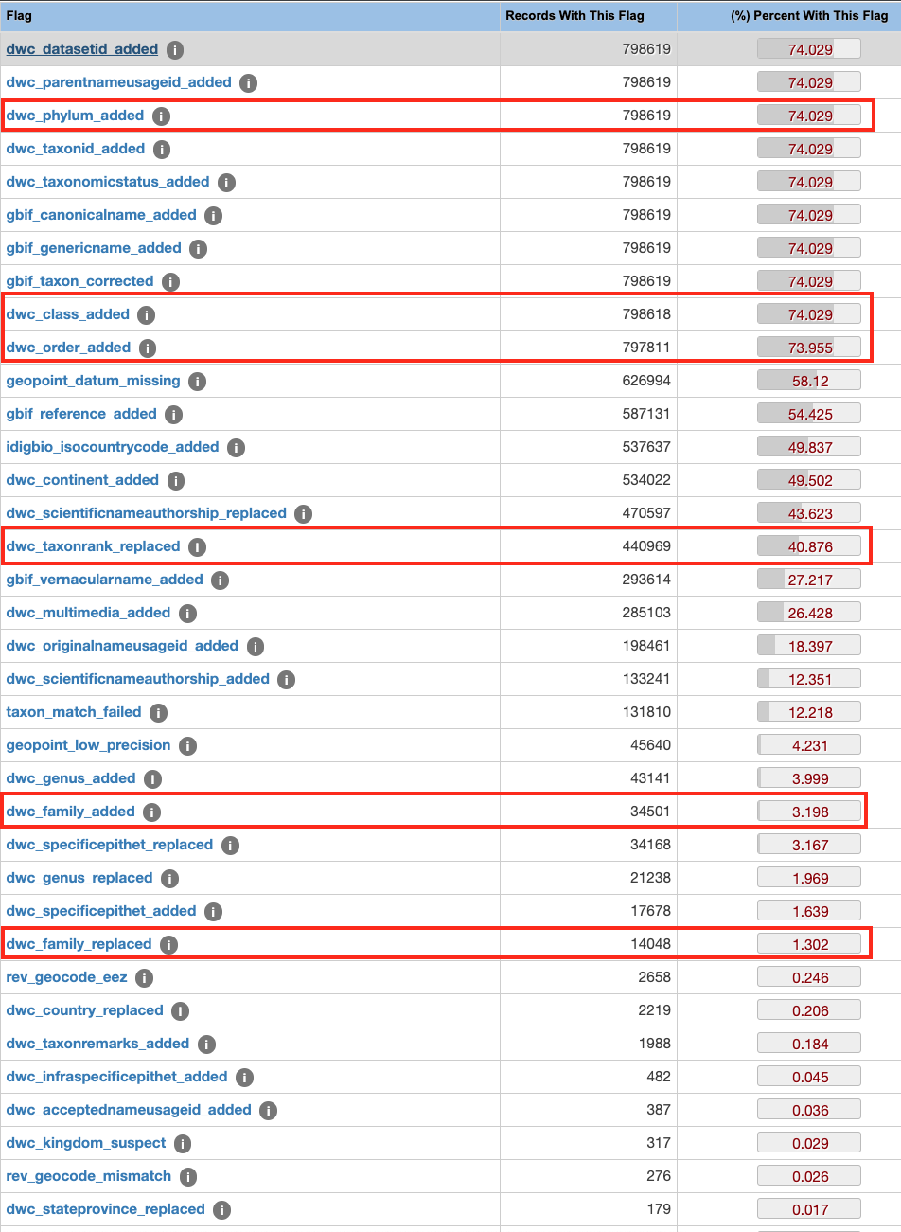Click the dwc_taxonid_added link

click(x=76, y=149)
